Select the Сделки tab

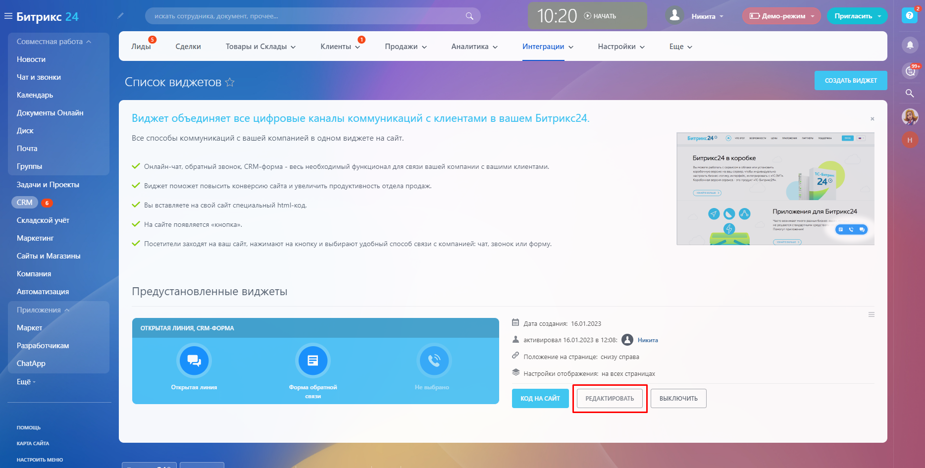pos(188,47)
